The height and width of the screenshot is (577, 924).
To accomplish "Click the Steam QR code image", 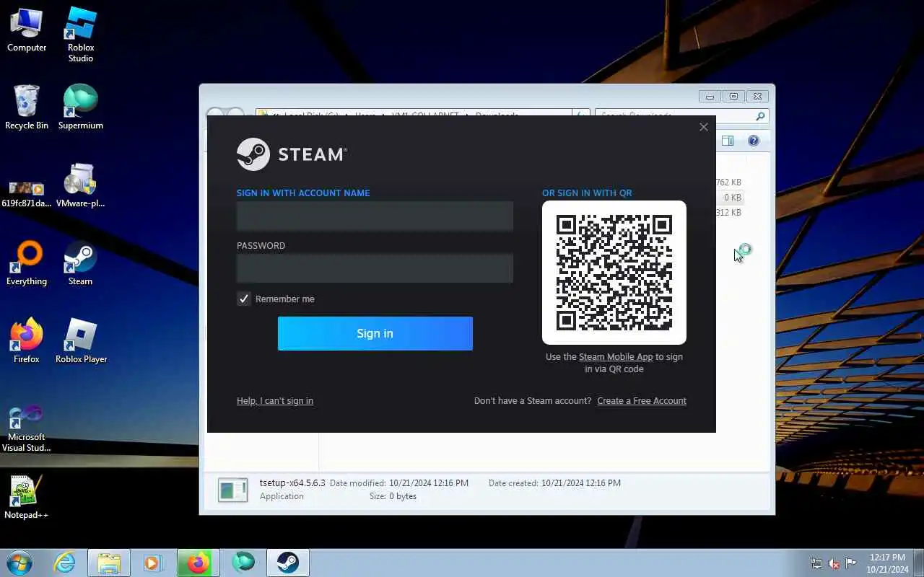I will tap(614, 273).
